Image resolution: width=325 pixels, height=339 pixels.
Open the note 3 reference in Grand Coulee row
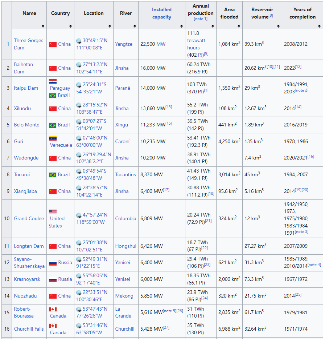click(x=302, y=232)
